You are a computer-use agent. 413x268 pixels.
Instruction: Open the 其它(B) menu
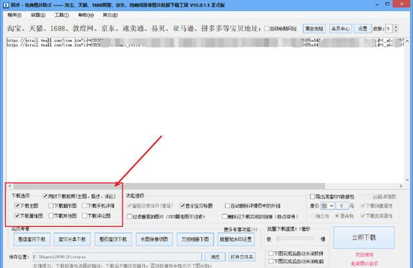click(110, 15)
